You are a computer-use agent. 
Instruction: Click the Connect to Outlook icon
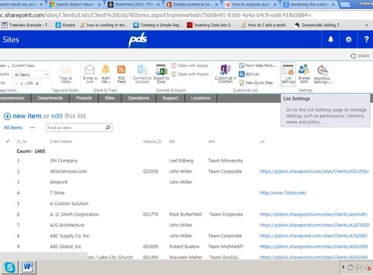coord(142,74)
